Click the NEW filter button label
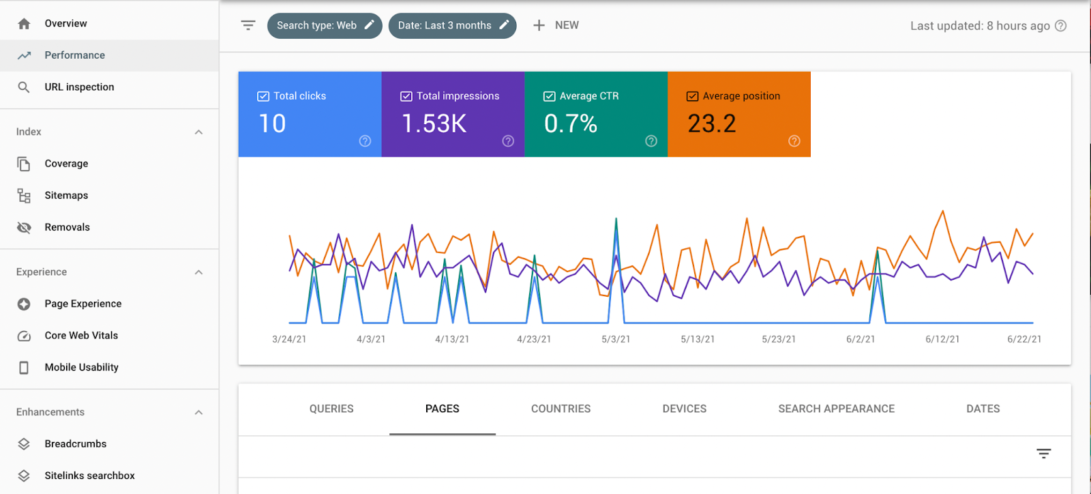The image size is (1091, 494). tap(567, 25)
